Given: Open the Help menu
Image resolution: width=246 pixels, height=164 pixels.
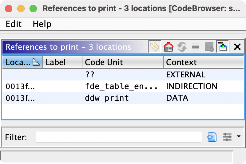Looking at the screenshot, I should point(42,24).
